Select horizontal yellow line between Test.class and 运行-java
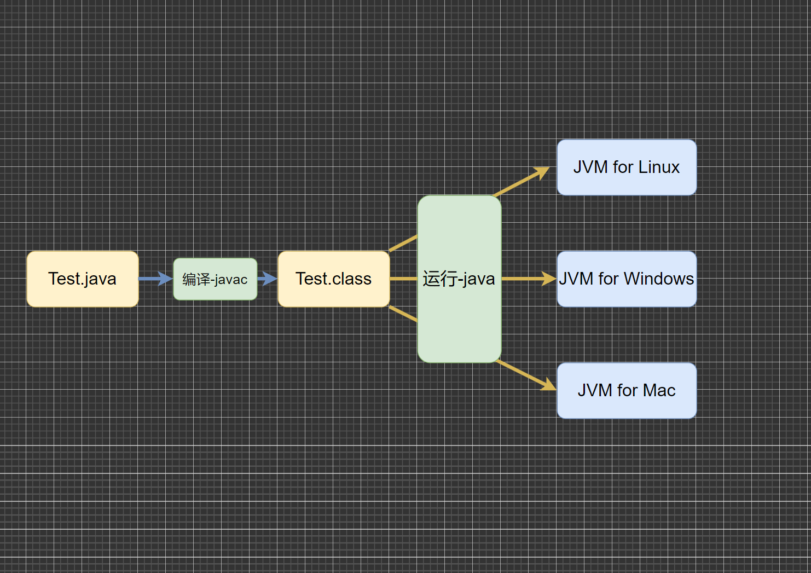 [x=403, y=279]
